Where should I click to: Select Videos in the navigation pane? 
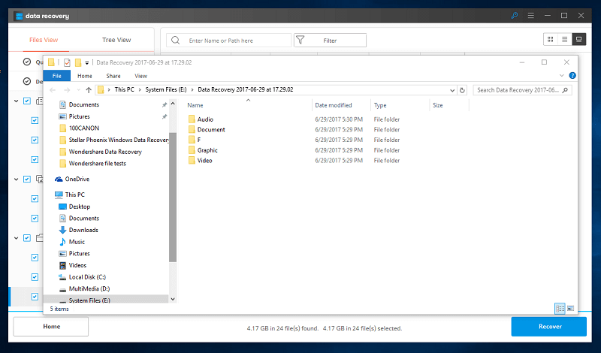77,265
